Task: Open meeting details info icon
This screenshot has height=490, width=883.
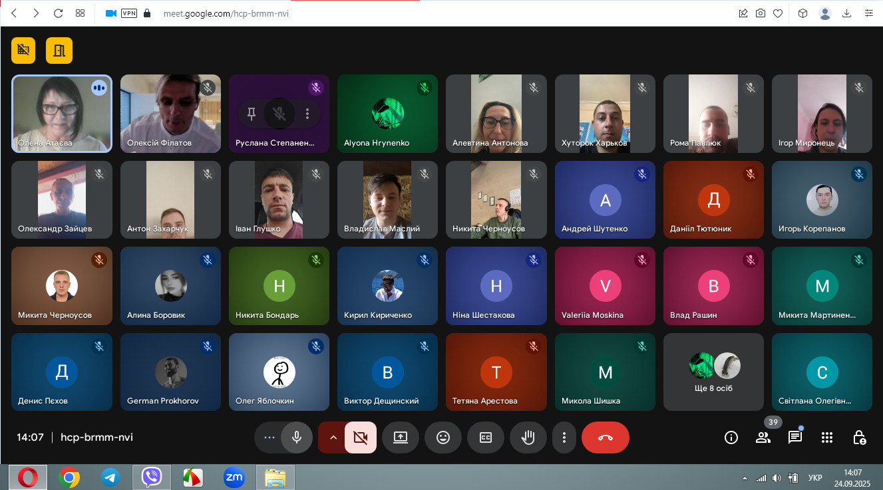Action: pos(731,437)
